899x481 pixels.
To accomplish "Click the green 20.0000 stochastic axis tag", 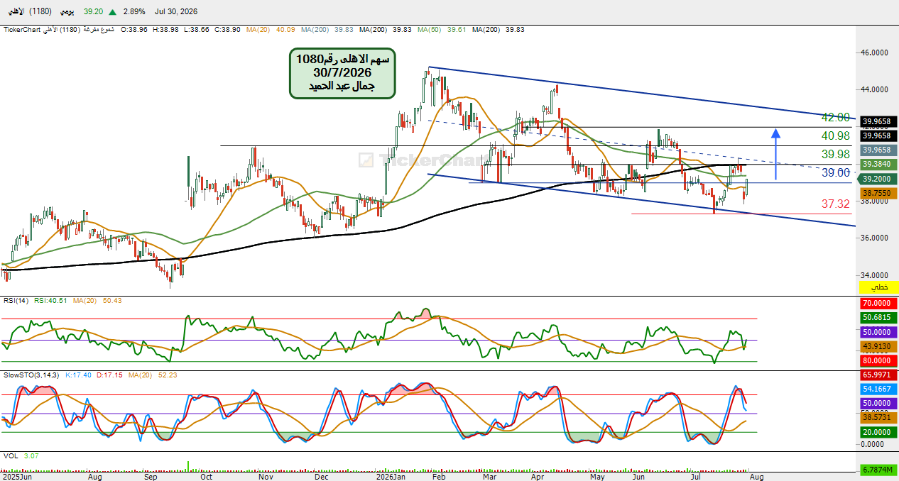I will pyautogui.click(x=879, y=432).
